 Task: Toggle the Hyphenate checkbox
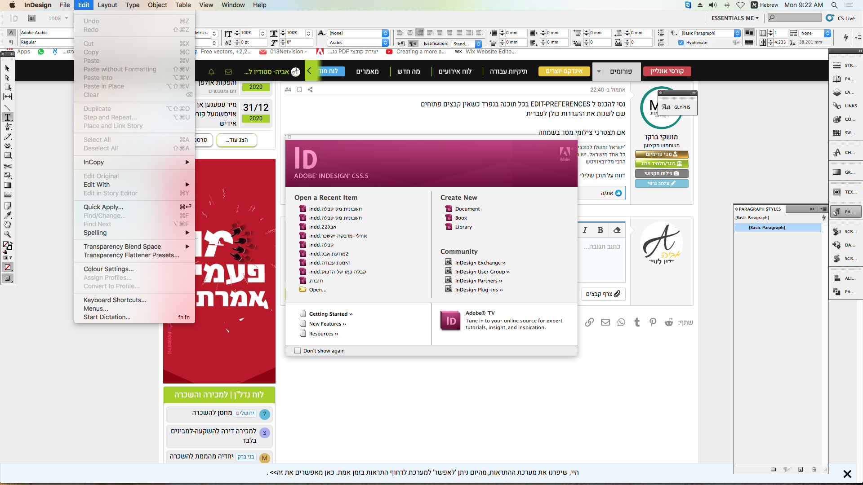[681, 43]
